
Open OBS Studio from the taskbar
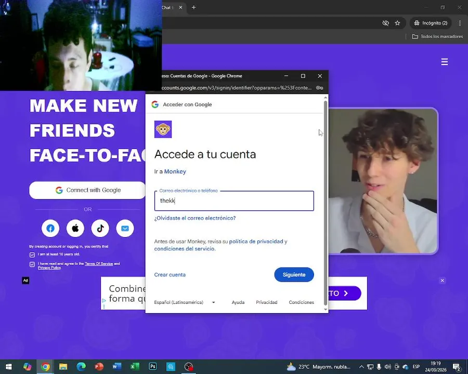[188, 367]
